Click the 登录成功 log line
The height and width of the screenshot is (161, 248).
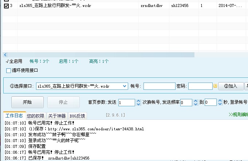[45, 141]
